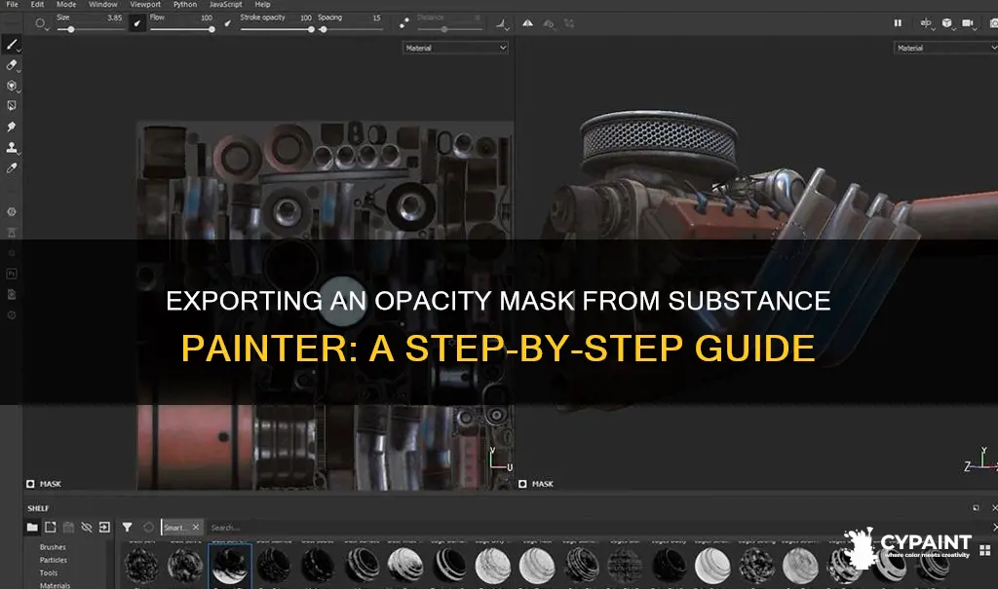998x589 pixels.
Task: Toggle lazy mouse option
Action: click(404, 23)
